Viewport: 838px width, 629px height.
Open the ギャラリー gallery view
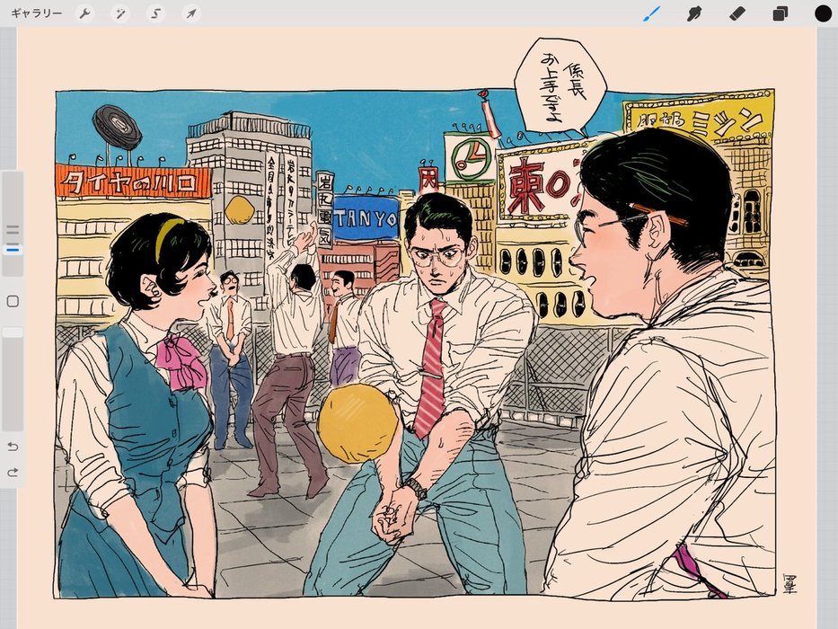(x=36, y=13)
